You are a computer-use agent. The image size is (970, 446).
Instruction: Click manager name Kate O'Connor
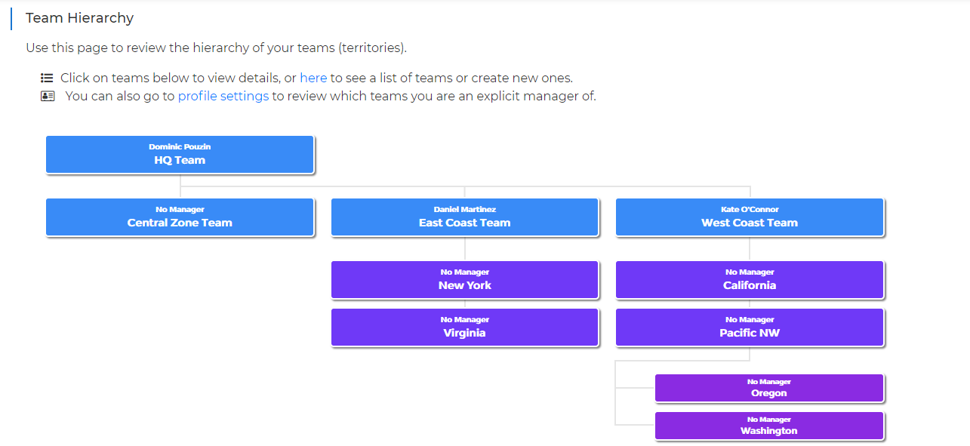point(750,209)
